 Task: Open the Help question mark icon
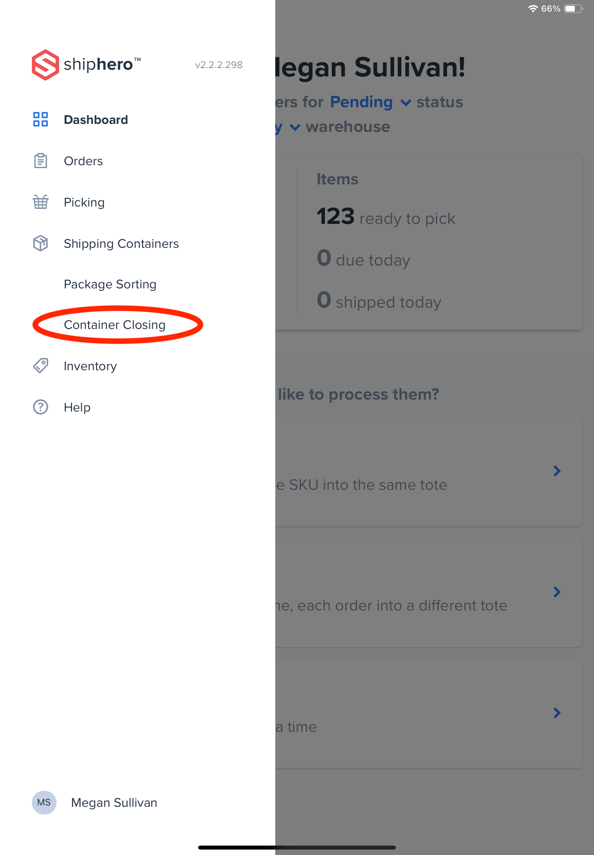41,407
